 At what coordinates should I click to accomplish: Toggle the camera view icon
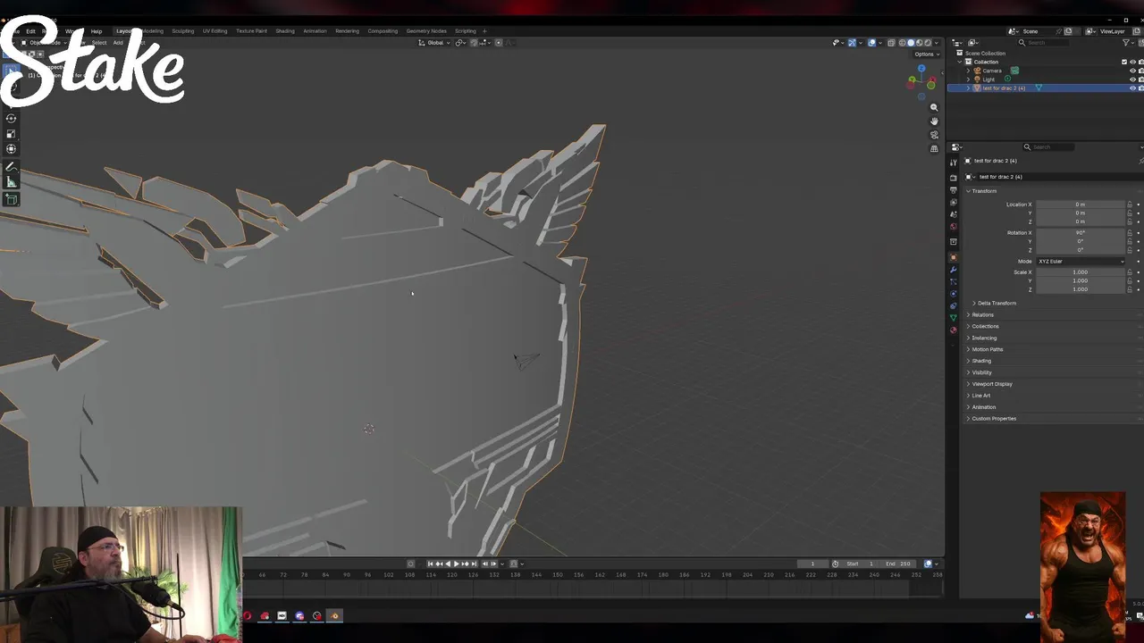[934, 135]
